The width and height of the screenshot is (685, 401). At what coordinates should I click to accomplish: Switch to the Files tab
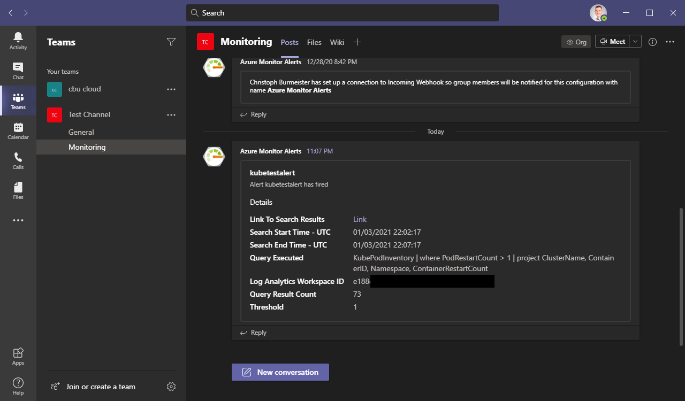click(x=314, y=42)
